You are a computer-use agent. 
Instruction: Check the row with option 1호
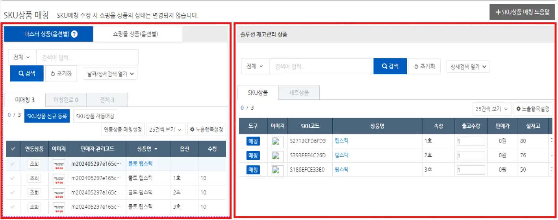(x=13, y=178)
